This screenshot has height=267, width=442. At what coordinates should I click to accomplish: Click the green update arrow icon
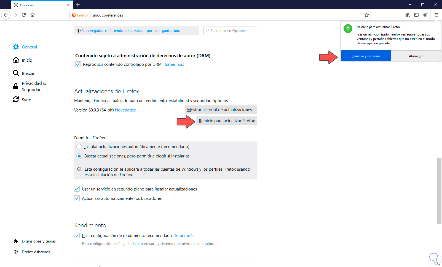pyautogui.click(x=348, y=28)
